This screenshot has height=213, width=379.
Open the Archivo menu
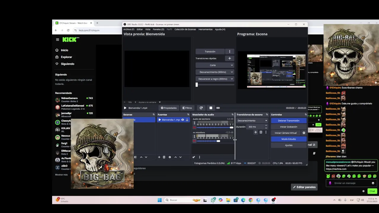(129, 29)
